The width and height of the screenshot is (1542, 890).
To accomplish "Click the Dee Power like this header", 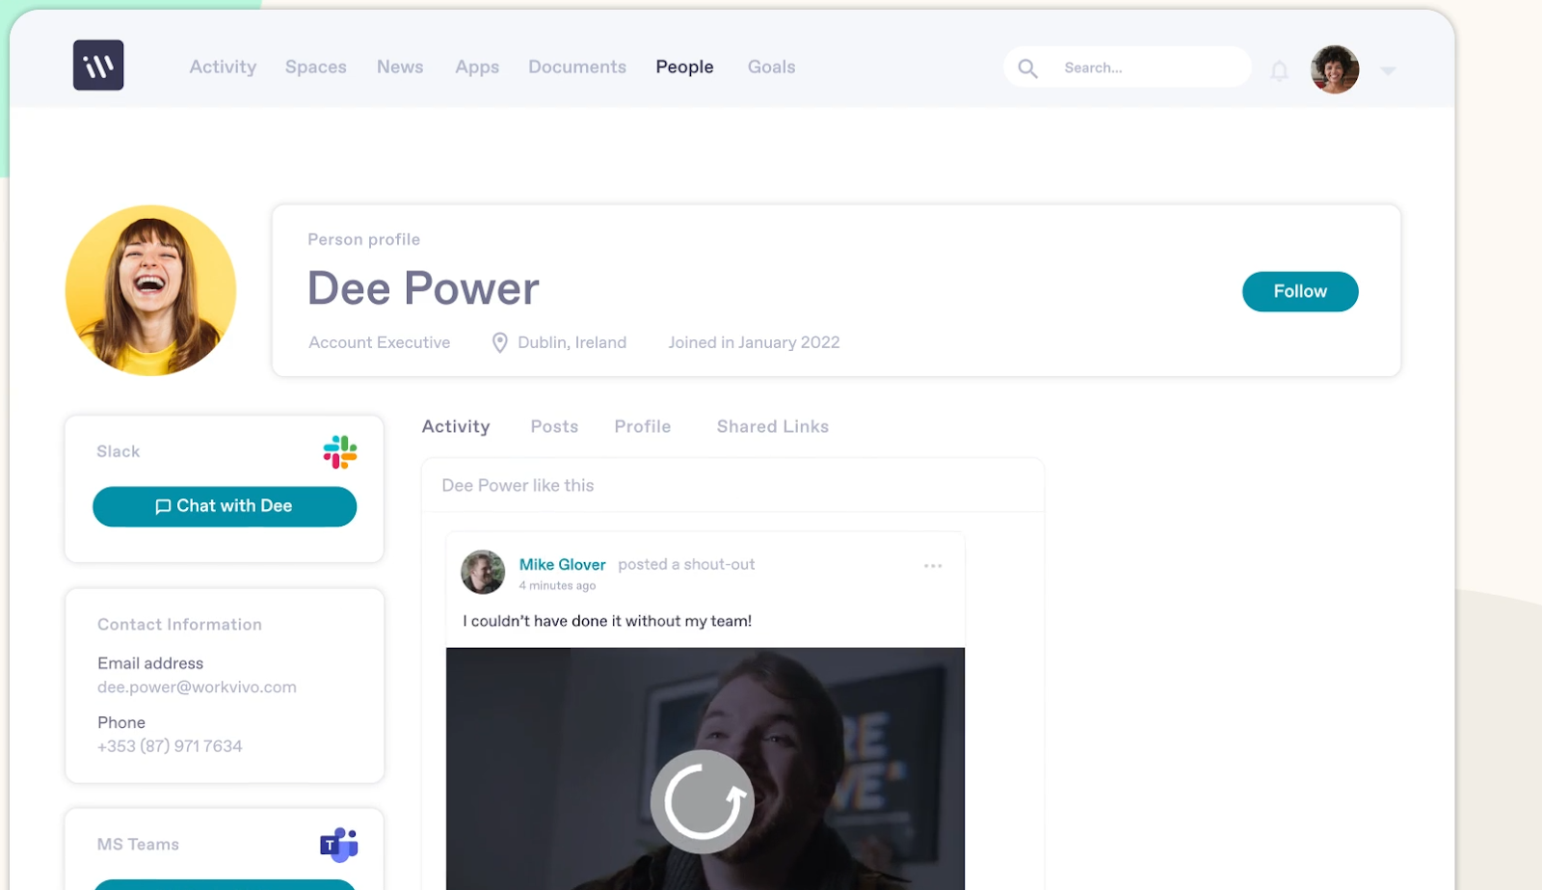I will coord(518,486).
